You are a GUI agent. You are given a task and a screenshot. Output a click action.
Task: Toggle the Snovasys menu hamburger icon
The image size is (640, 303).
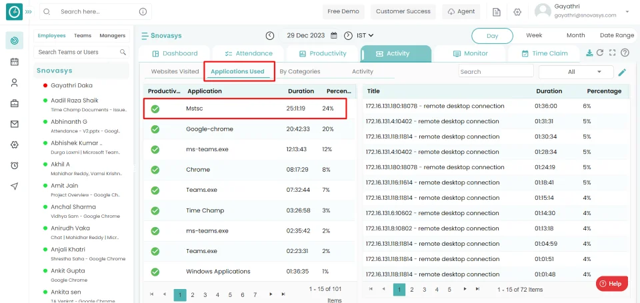145,36
